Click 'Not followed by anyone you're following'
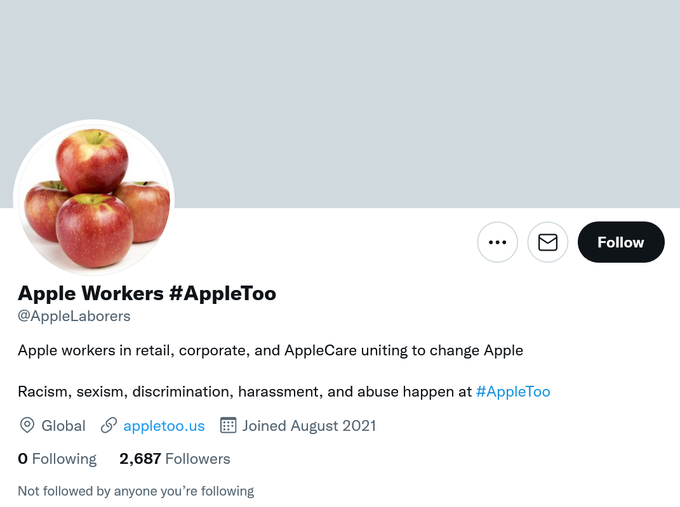Screen dimensions: 680x507 tap(136, 491)
